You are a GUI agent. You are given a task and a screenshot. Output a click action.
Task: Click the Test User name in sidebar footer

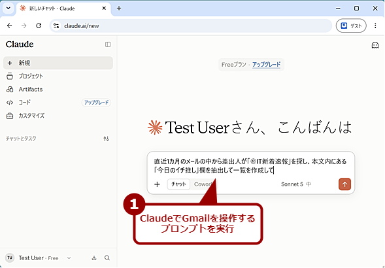(x=31, y=258)
